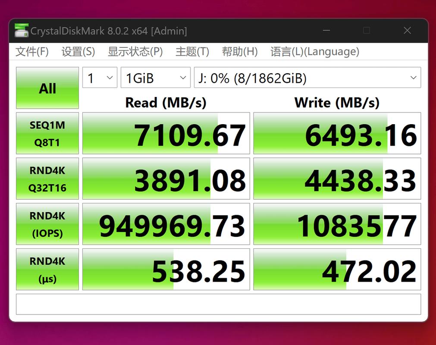Run all benchmarks with the All button
Viewport: 436px width, 345px height.
(x=47, y=88)
